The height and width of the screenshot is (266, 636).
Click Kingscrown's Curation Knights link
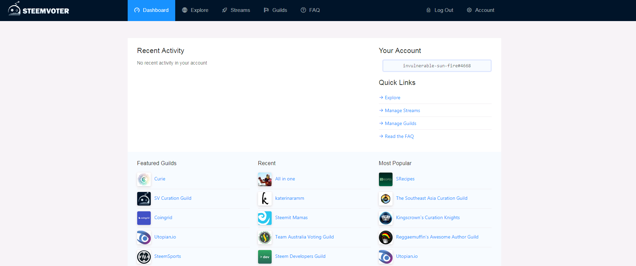428,217
